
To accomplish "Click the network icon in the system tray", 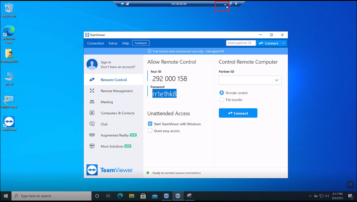I will pyautogui.click(x=321, y=196).
